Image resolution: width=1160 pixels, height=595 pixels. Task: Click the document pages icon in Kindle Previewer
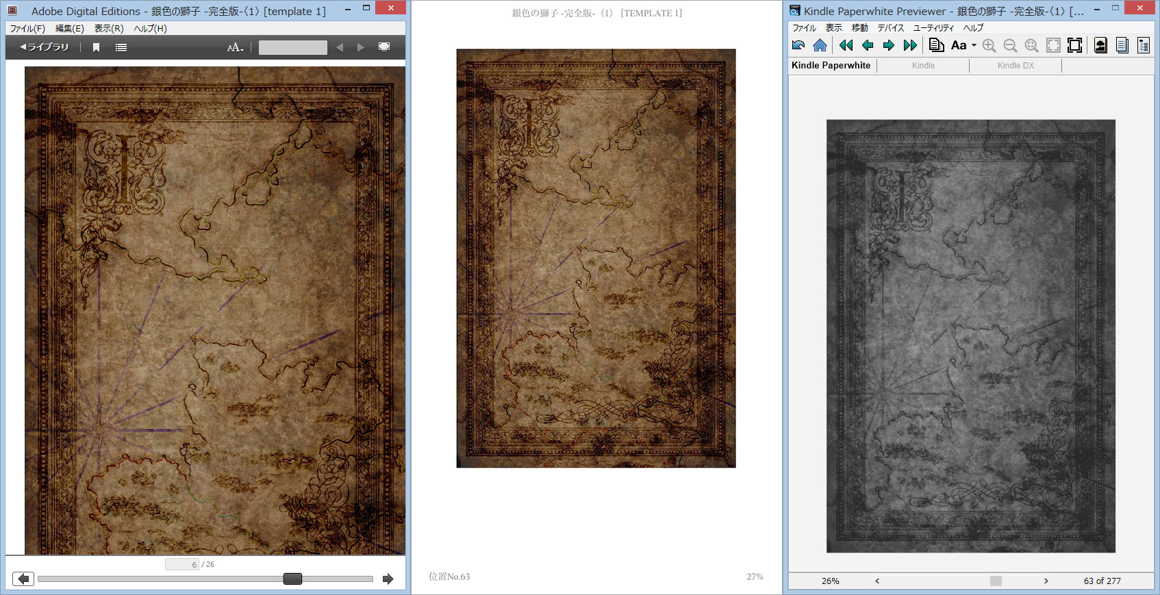click(x=937, y=45)
